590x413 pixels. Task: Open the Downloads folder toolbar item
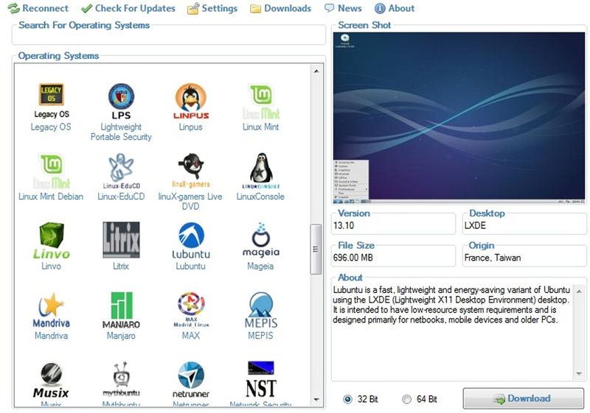(281, 8)
